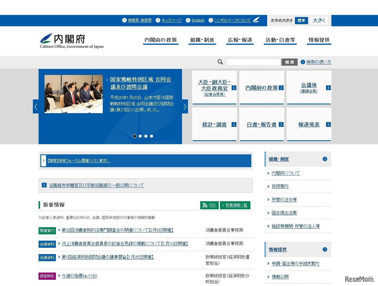Click the expander arrow on 大臣・副大臣・大臣政務官 tile
378x286 pixels.
234,87
